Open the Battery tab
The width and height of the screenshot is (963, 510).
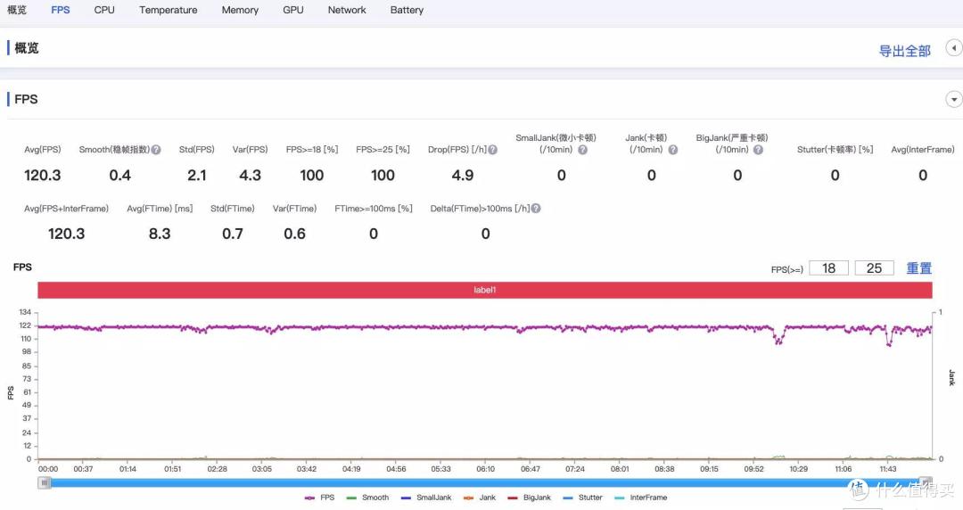tap(407, 10)
